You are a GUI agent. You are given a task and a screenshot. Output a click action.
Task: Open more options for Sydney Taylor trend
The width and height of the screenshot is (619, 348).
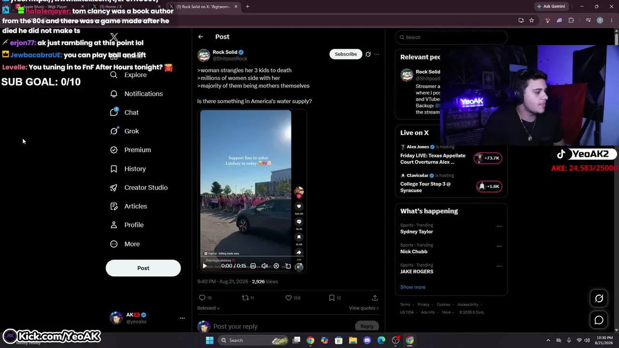click(499, 226)
